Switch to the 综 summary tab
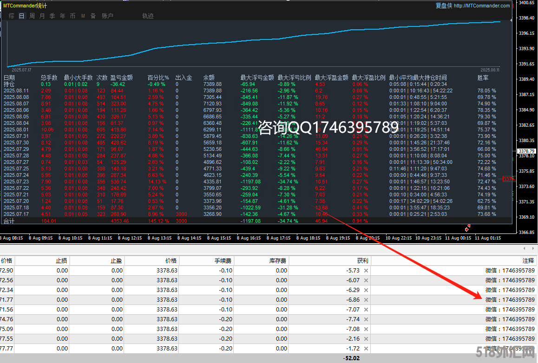 pos(12,16)
